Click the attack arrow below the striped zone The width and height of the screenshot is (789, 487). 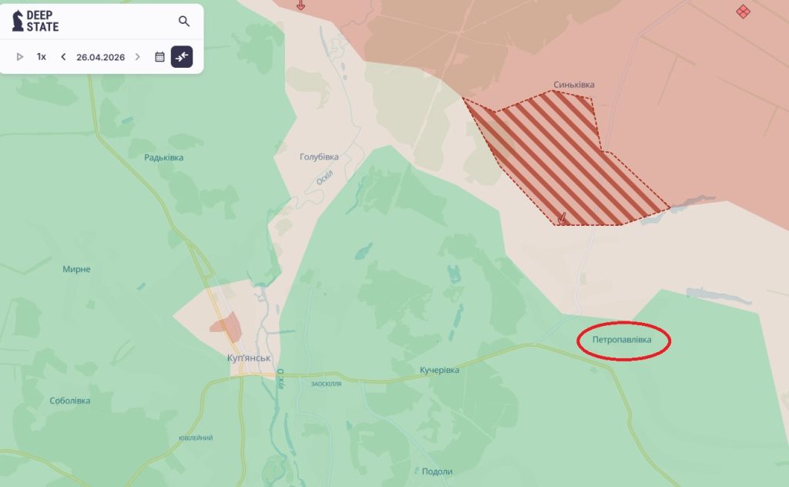[562, 218]
